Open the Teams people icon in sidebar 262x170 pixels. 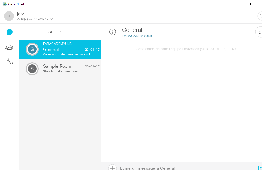[x=10, y=47]
